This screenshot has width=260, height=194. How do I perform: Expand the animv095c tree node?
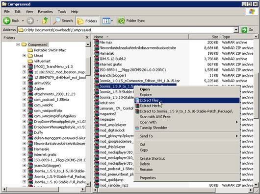(24, 83)
